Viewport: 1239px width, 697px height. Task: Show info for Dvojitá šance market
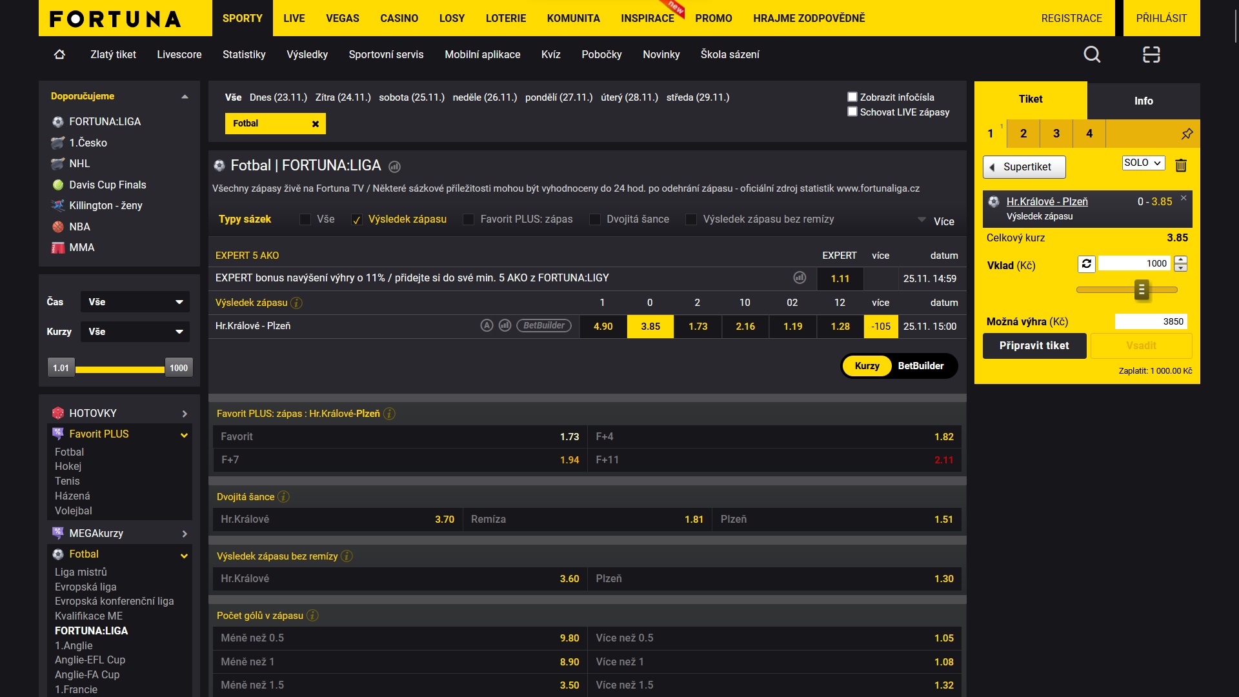click(283, 497)
